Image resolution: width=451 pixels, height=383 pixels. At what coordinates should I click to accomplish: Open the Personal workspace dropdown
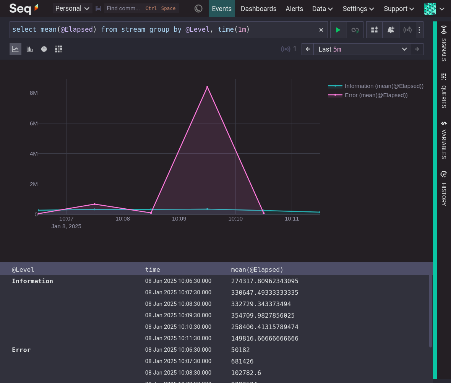click(x=72, y=8)
